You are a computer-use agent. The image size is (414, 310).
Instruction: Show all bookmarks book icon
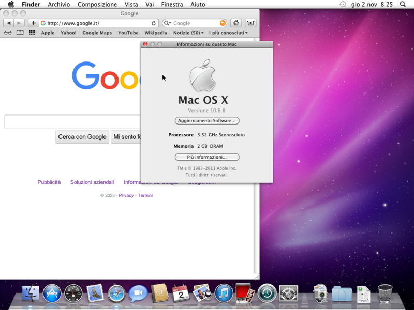20,33
